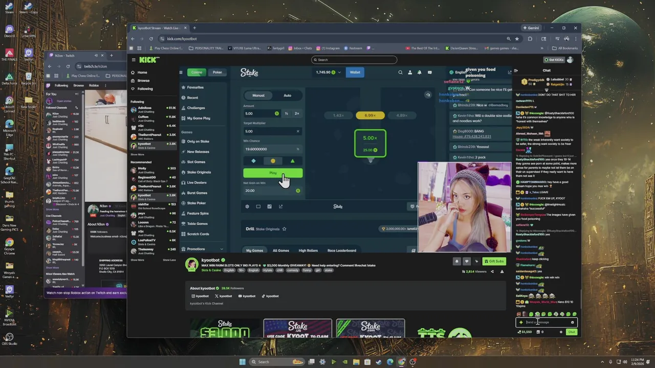Open Discord desktop icon
This screenshot has height=368, width=655.
pyautogui.click(x=9, y=31)
